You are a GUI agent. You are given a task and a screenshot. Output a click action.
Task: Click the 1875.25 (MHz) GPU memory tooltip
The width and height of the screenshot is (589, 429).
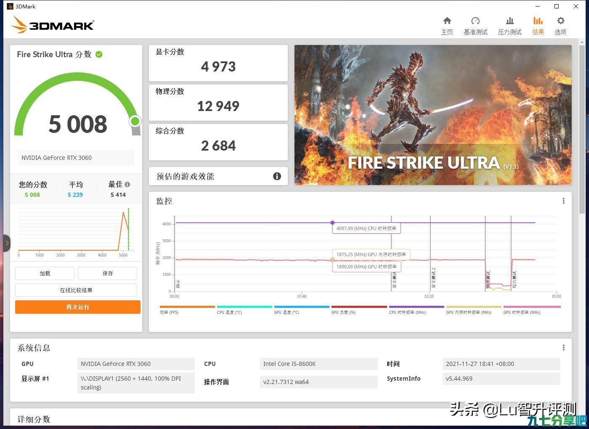(x=371, y=254)
